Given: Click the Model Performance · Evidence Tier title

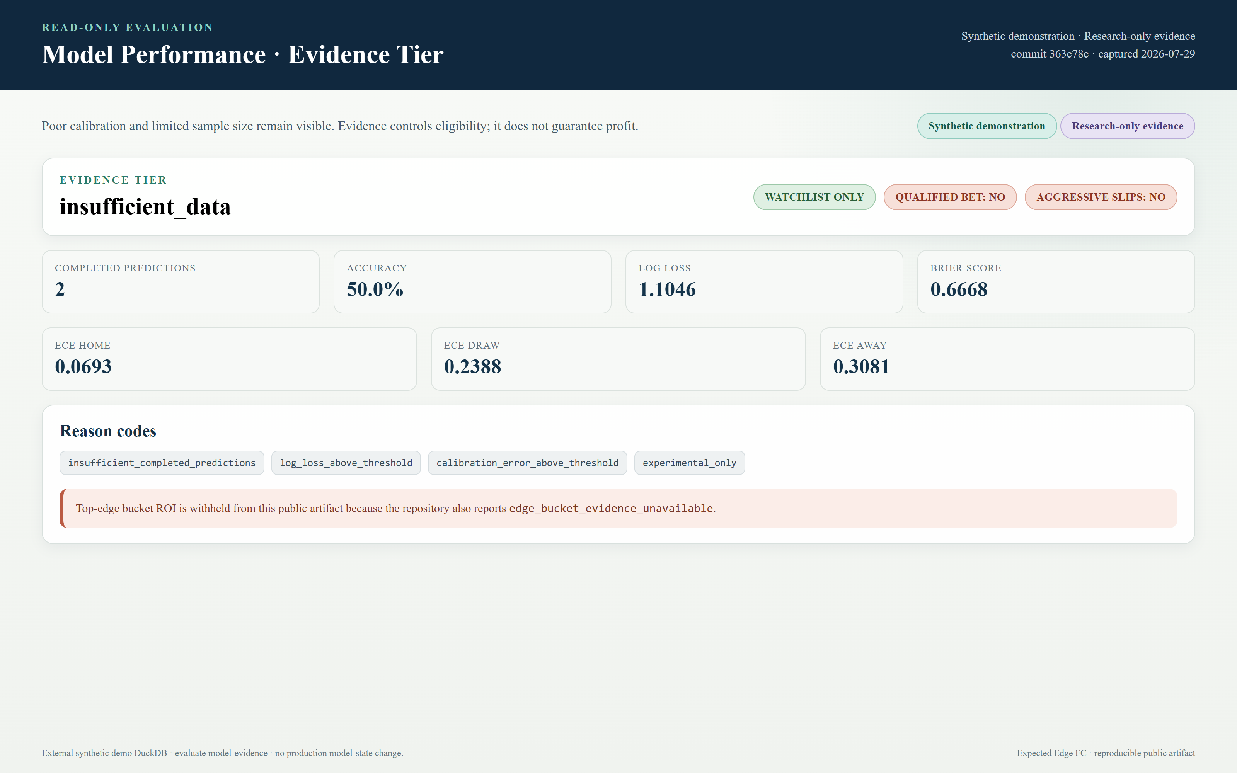Looking at the screenshot, I should point(243,55).
